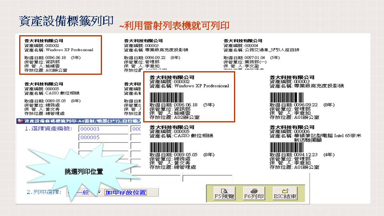
Task: Click the app icon in the 資產設備條碼標籤列印 title bar
Action: point(20,121)
